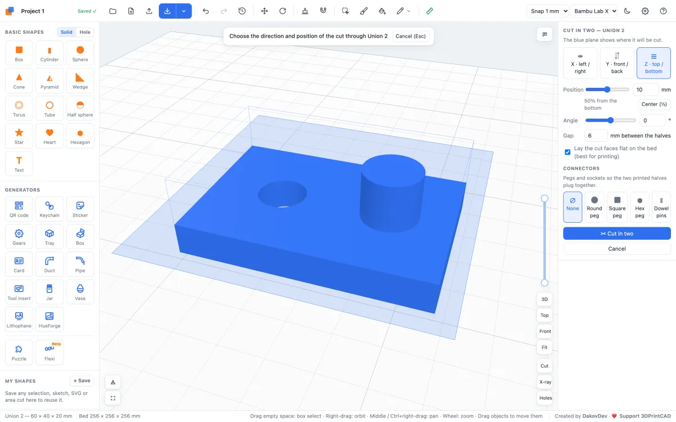
Task: Toggle dark mode moon icon
Action: click(x=628, y=11)
